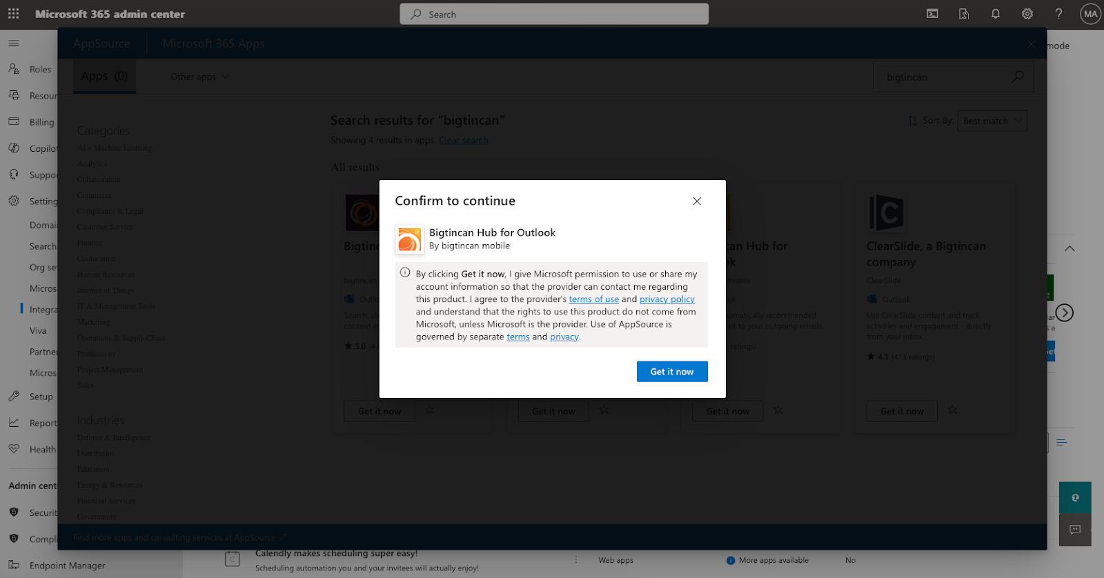
Task: Open Cloud Shell from the top bar
Action: click(x=932, y=14)
